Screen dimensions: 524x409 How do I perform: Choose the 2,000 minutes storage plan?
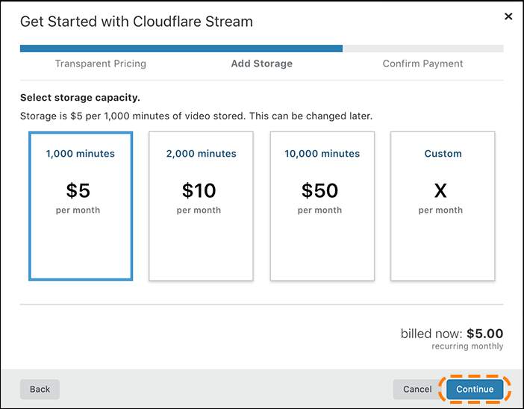tap(201, 205)
